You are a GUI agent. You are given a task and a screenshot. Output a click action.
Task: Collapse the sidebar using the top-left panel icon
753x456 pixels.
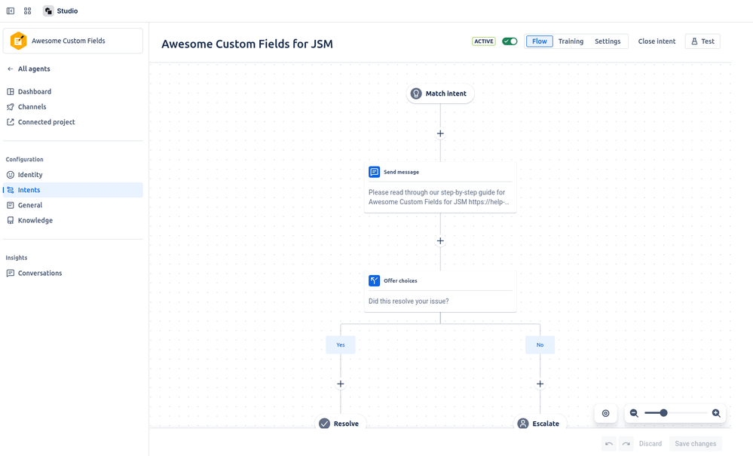10,11
